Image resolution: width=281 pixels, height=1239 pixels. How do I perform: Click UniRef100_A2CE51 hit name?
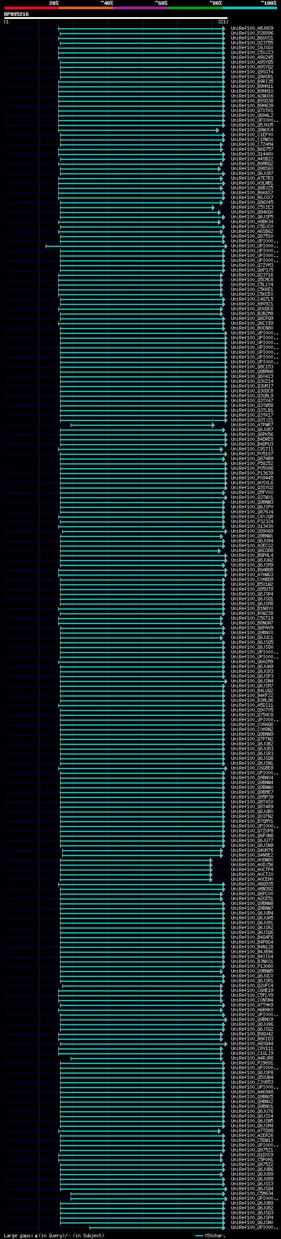[252, 898]
